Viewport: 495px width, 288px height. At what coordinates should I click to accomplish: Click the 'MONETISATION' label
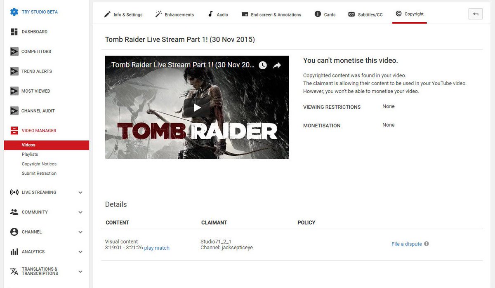pos(322,126)
